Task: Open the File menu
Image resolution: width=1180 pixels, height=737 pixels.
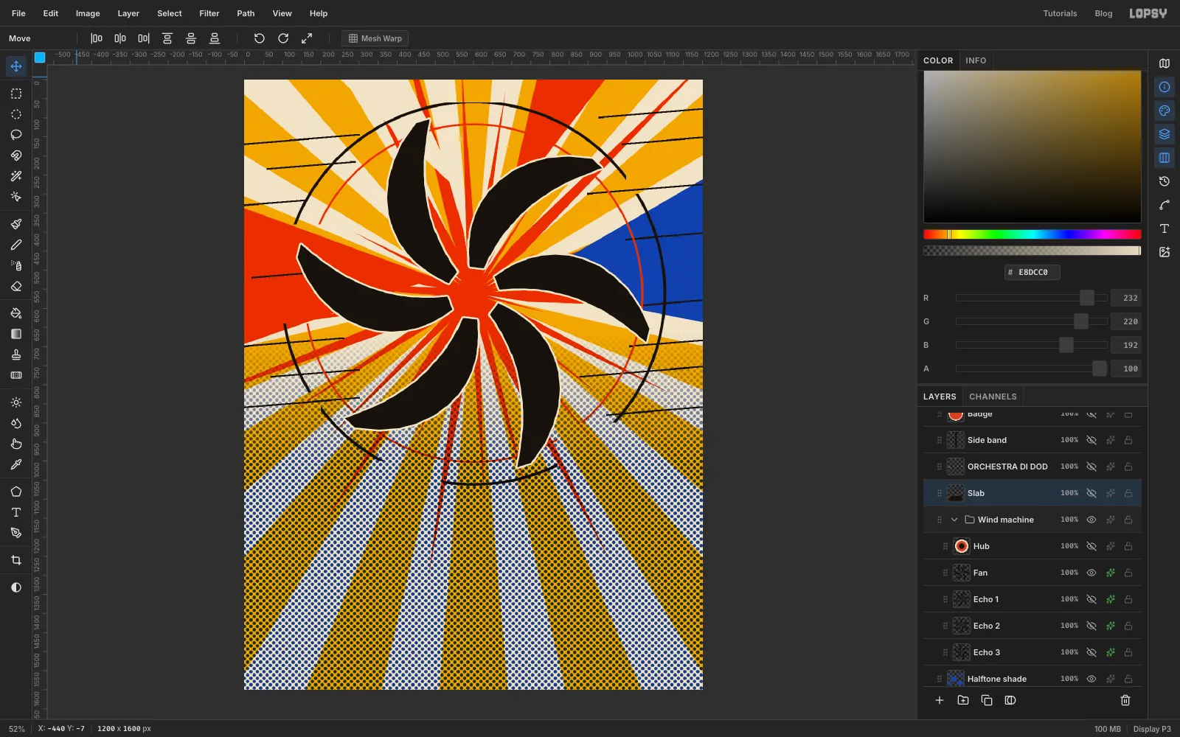Action: click(18, 13)
